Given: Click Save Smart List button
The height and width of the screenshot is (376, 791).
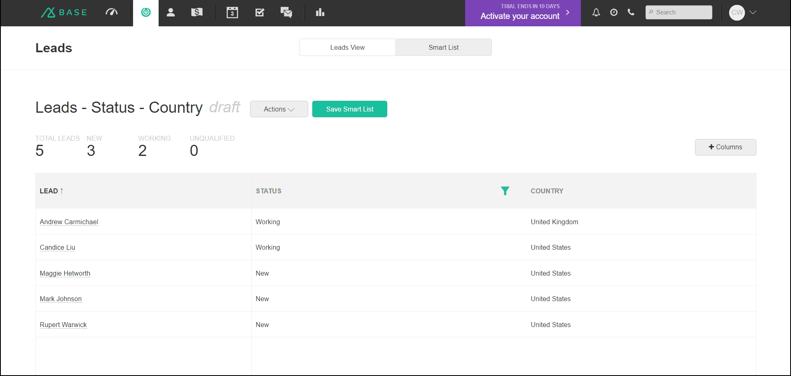Looking at the screenshot, I should [x=350, y=109].
